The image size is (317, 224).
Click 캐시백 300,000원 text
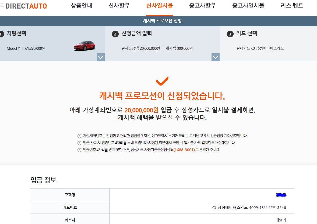pos(179,48)
